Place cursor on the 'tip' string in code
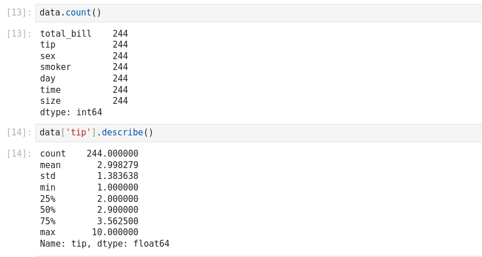 (79, 133)
